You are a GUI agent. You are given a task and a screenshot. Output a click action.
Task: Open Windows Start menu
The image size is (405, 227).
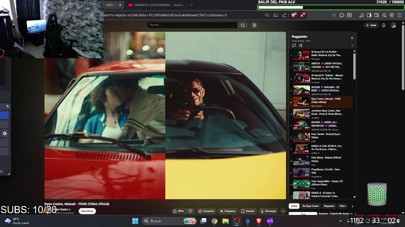(135, 221)
